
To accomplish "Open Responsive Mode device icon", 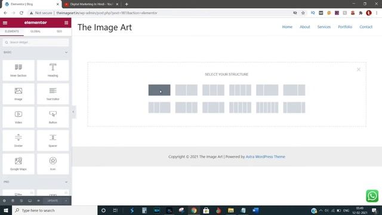I will click(30, 201).
